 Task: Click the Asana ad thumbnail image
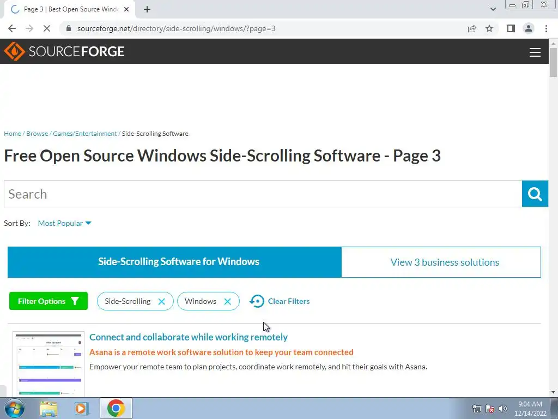click(48, 364)
